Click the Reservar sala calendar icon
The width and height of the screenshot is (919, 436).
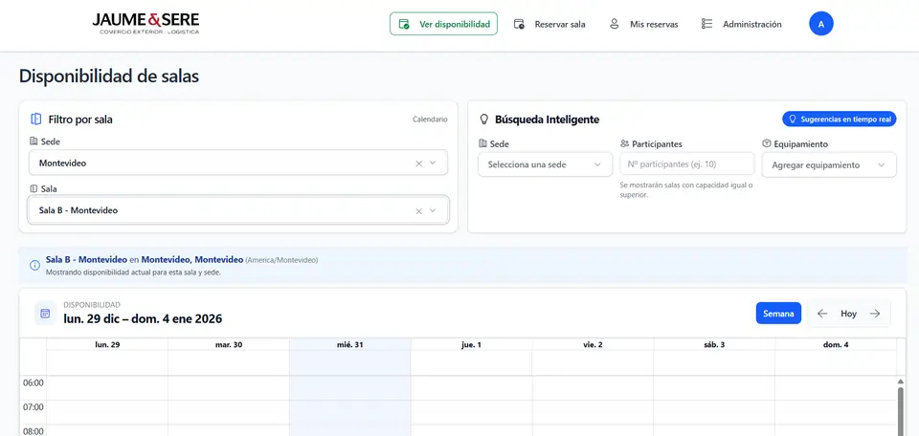coord(519,24)
